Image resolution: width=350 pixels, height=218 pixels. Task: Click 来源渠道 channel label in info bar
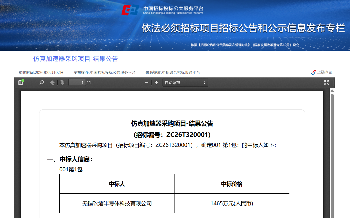tap(173, 73)
